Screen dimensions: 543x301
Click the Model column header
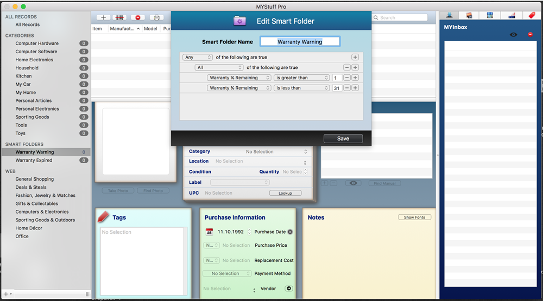click(150, 29)
